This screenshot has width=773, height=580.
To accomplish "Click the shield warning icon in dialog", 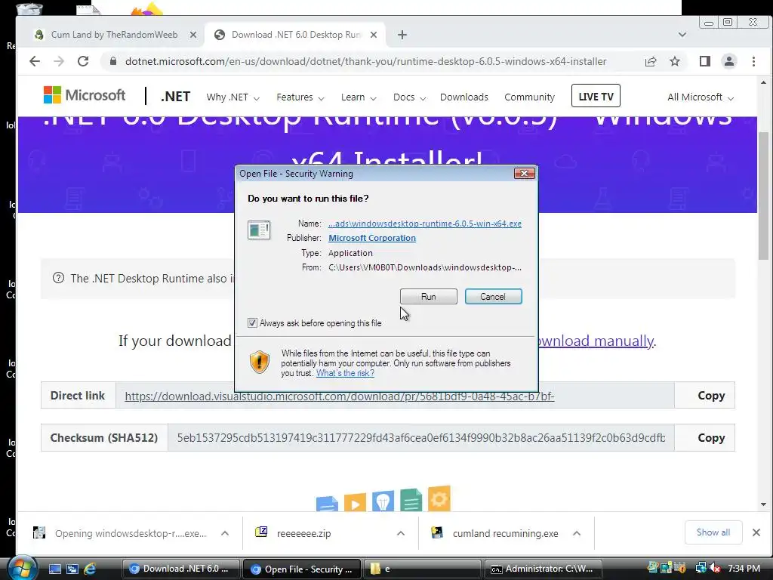I will [x=260, y=362].
